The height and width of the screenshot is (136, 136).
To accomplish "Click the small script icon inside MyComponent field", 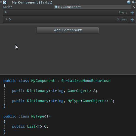I will pyautogui.click(x=56, y=7).
